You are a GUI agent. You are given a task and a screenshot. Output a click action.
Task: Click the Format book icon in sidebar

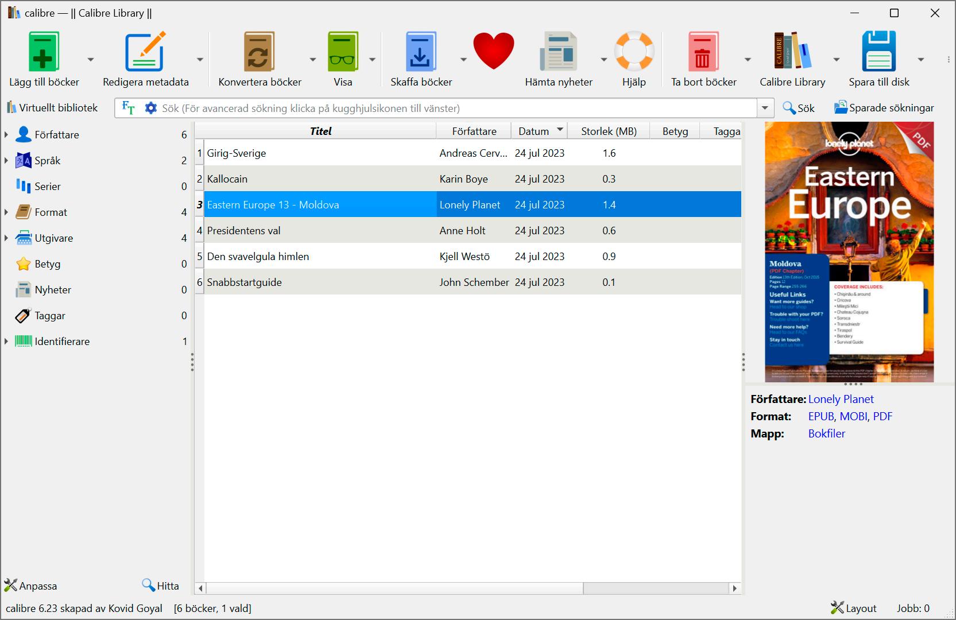pyautogui.click(x=24, y=212)
